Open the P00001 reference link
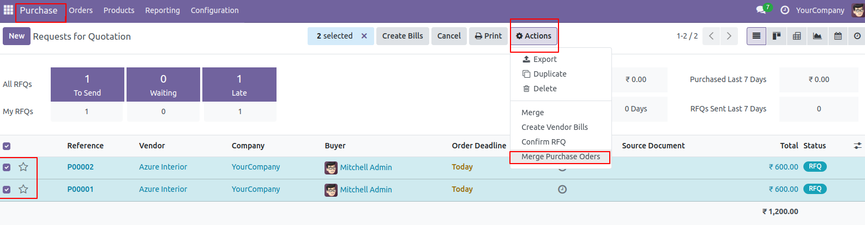The width and height of the screenshot is (865, 225). [81, 189]
